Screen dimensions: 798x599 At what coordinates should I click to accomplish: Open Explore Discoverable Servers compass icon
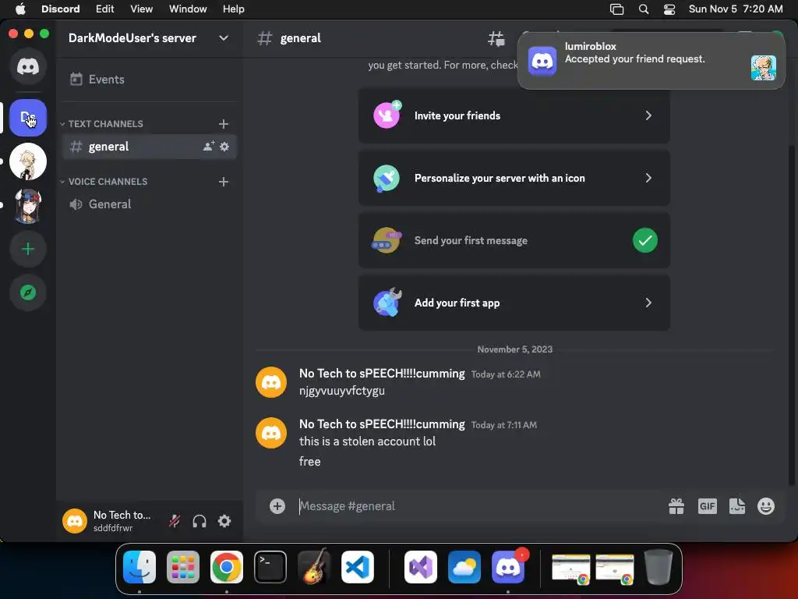(28, 292)
